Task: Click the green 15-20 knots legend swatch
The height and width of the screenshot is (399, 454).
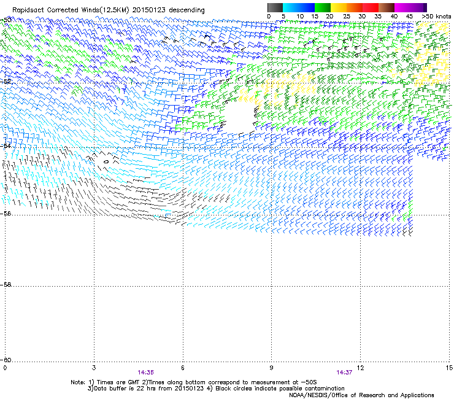Action: (323, 7)
